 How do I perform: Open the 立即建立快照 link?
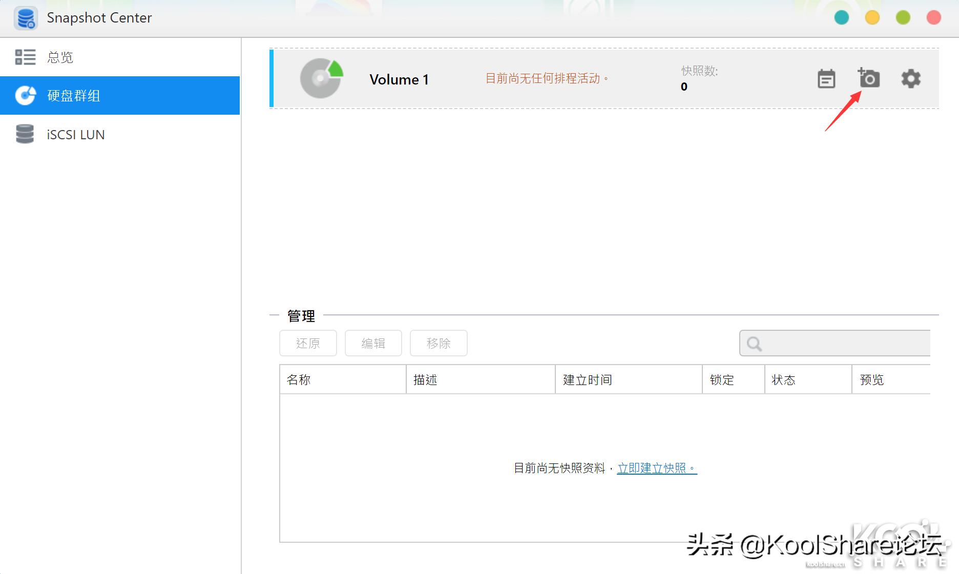pyautogui.click(x=656, y=467)
